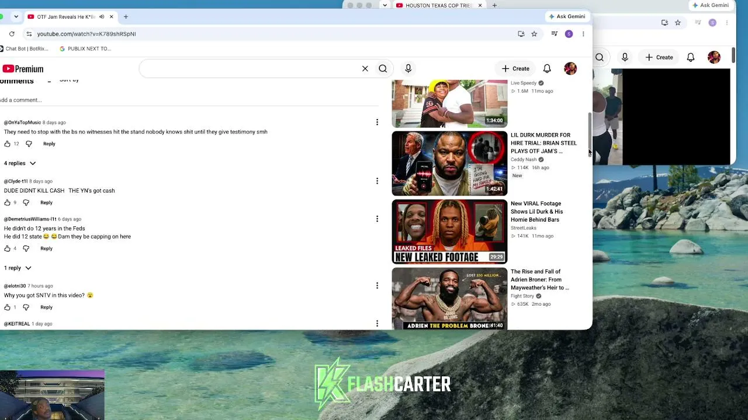Open options menu for the @Clyde-t1l comment
The height and width of the screenshot is (420, 748).
[377, 181]
